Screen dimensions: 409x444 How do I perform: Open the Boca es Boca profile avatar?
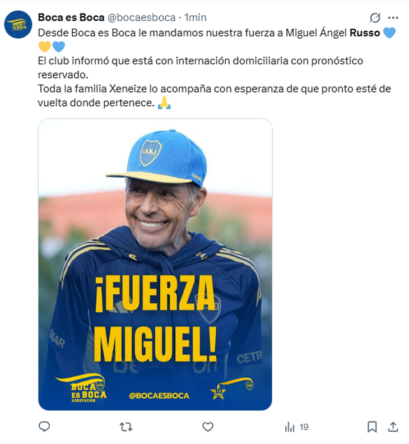18,24
